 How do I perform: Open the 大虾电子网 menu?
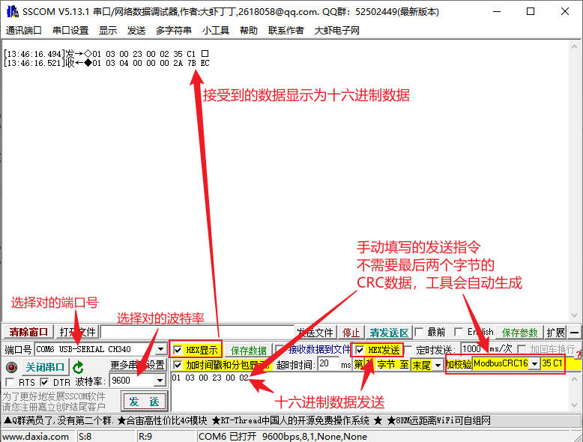click(337, 31)
